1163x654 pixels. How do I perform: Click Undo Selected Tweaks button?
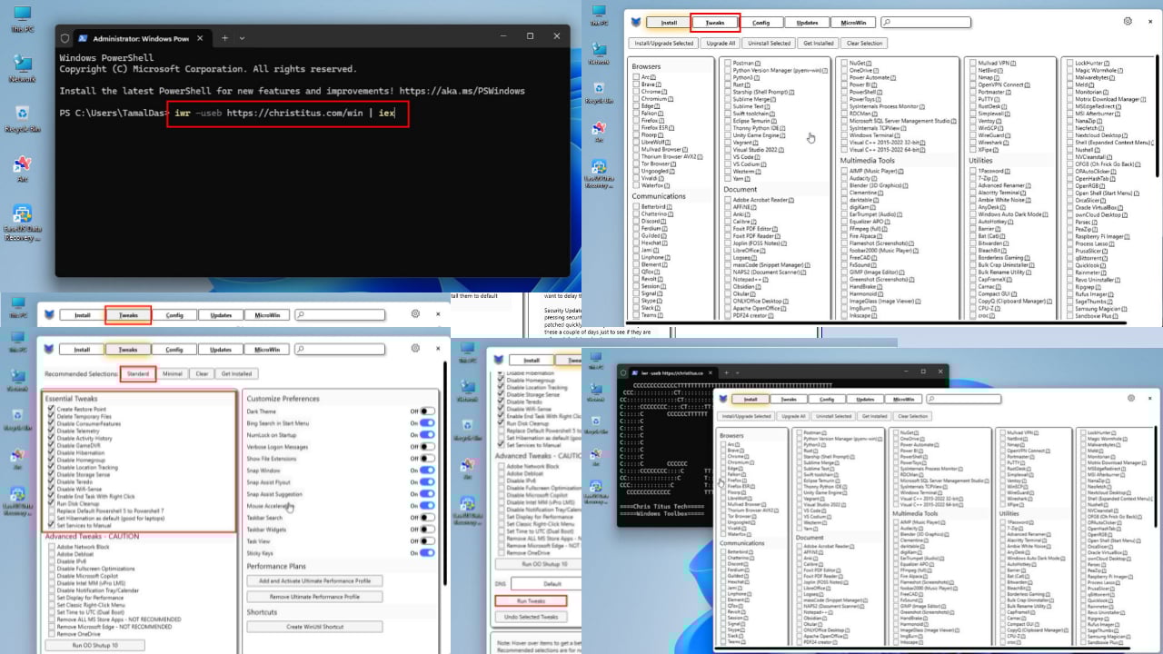(531, 618)
